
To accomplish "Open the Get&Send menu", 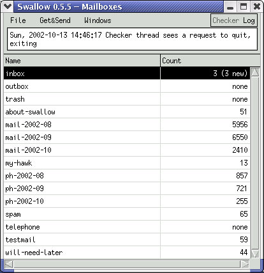I will [x=55, y=20].
